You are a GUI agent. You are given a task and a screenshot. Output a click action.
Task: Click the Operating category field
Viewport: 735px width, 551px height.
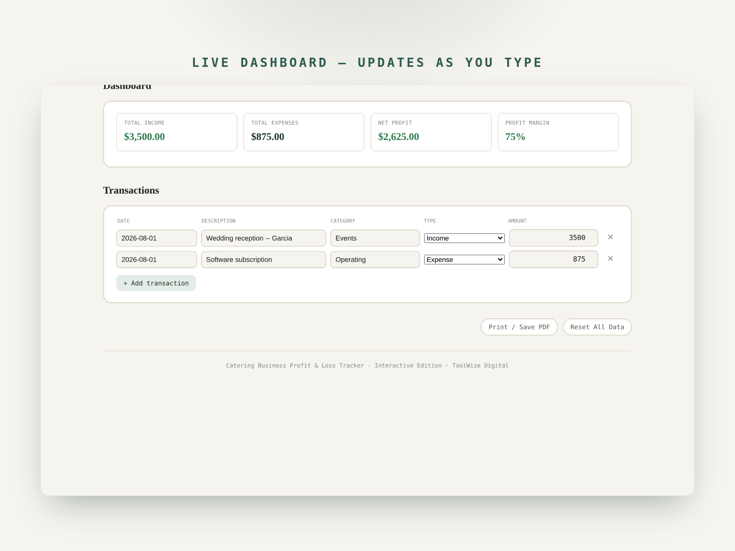click(x=375, y=259)
